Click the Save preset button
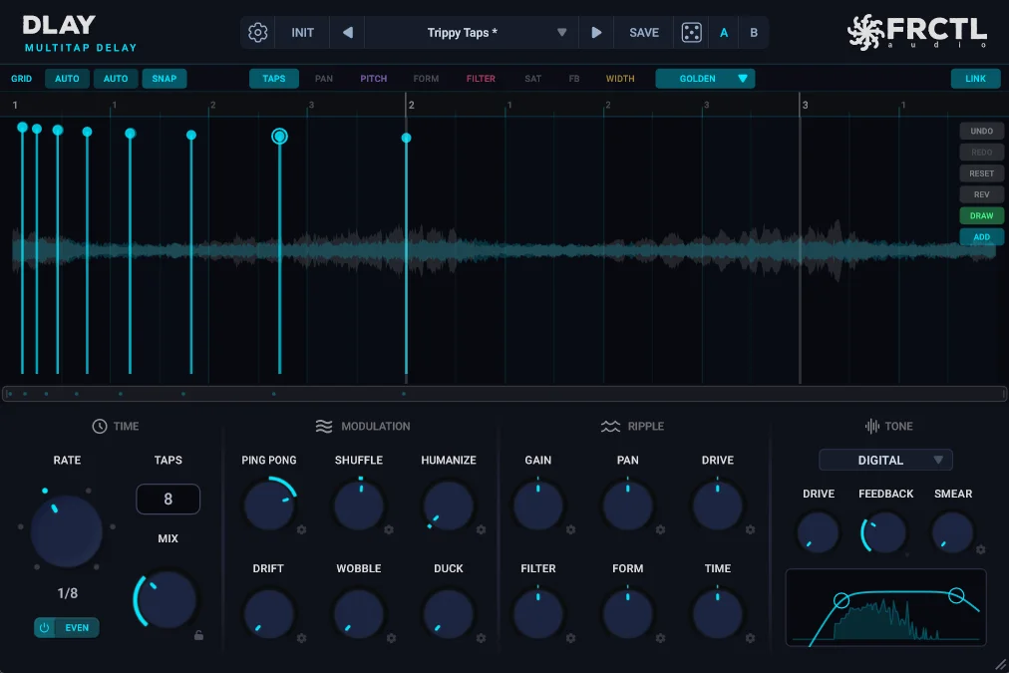The height and width of the screenshot is (673, 1009). (x=644, y=32)
